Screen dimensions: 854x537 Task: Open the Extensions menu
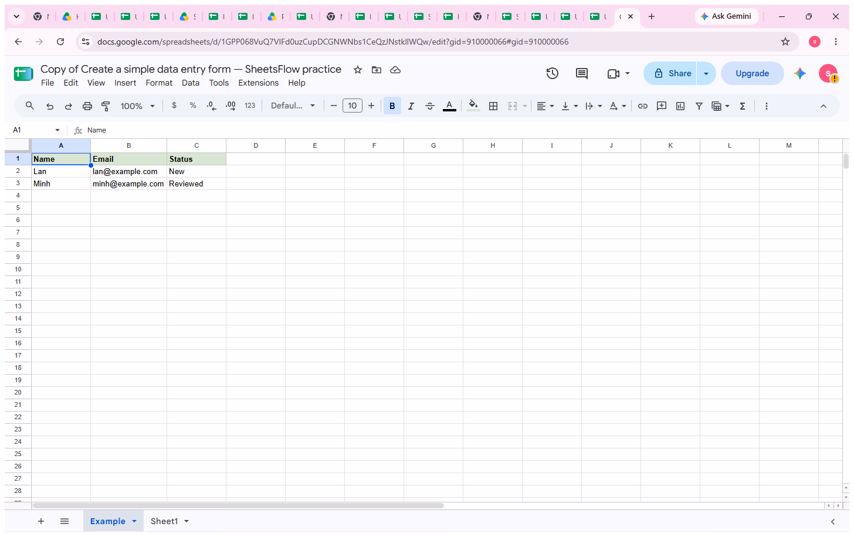click(x=258, y=83)
